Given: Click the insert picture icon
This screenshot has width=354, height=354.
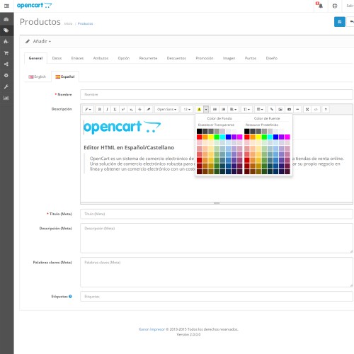Looking at the screenshot, I should point(280,109).
